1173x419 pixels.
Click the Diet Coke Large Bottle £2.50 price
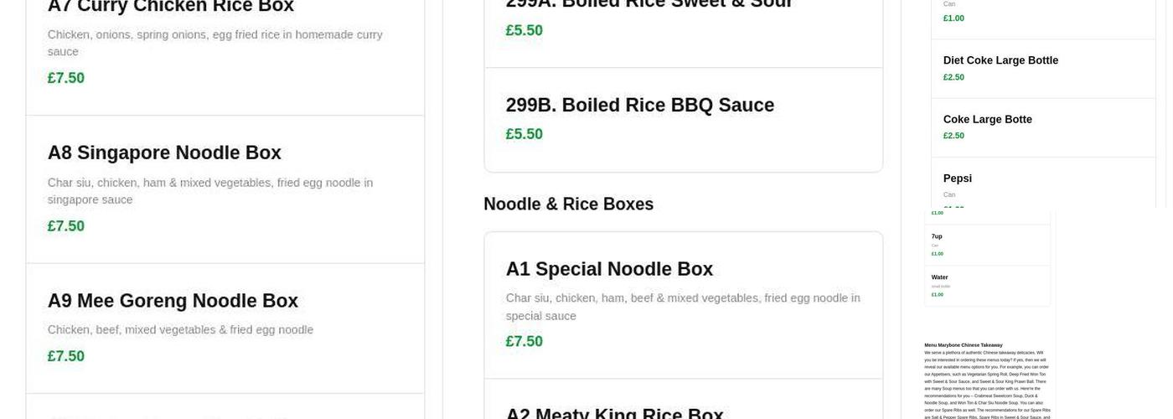(x=953, y=77)
